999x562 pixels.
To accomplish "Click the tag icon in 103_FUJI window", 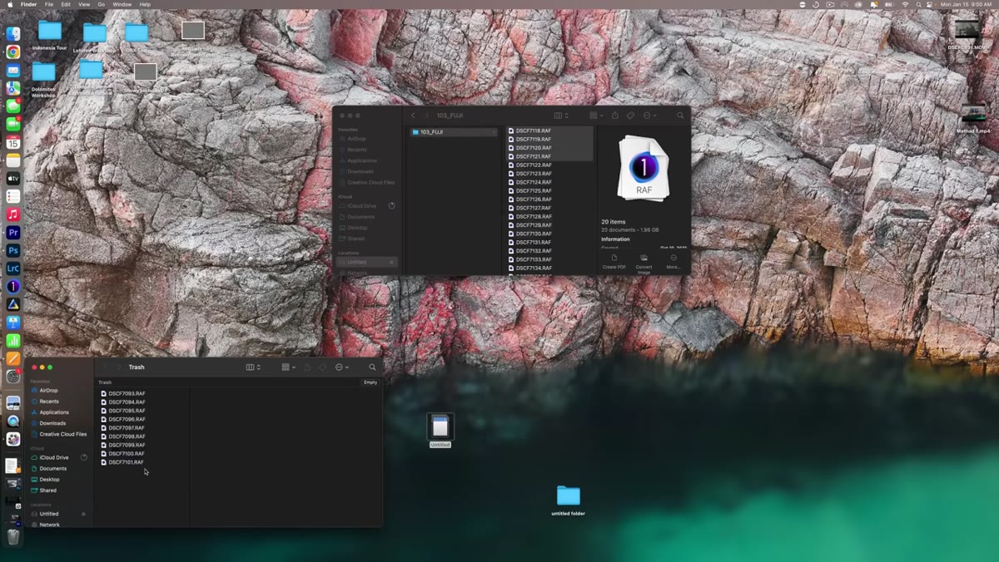I will click(x=630, y=116).
